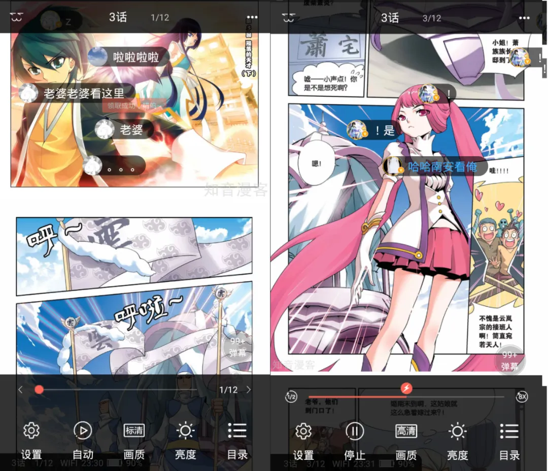548x471 pixels.
Task: Toggle the 99+ 弹幕 button on the 3/12 screen
Action: point(510,360)
